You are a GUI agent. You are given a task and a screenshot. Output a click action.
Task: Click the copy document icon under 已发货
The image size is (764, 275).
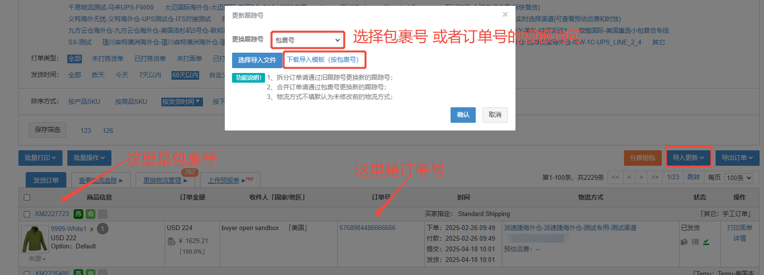click(684, 242)
